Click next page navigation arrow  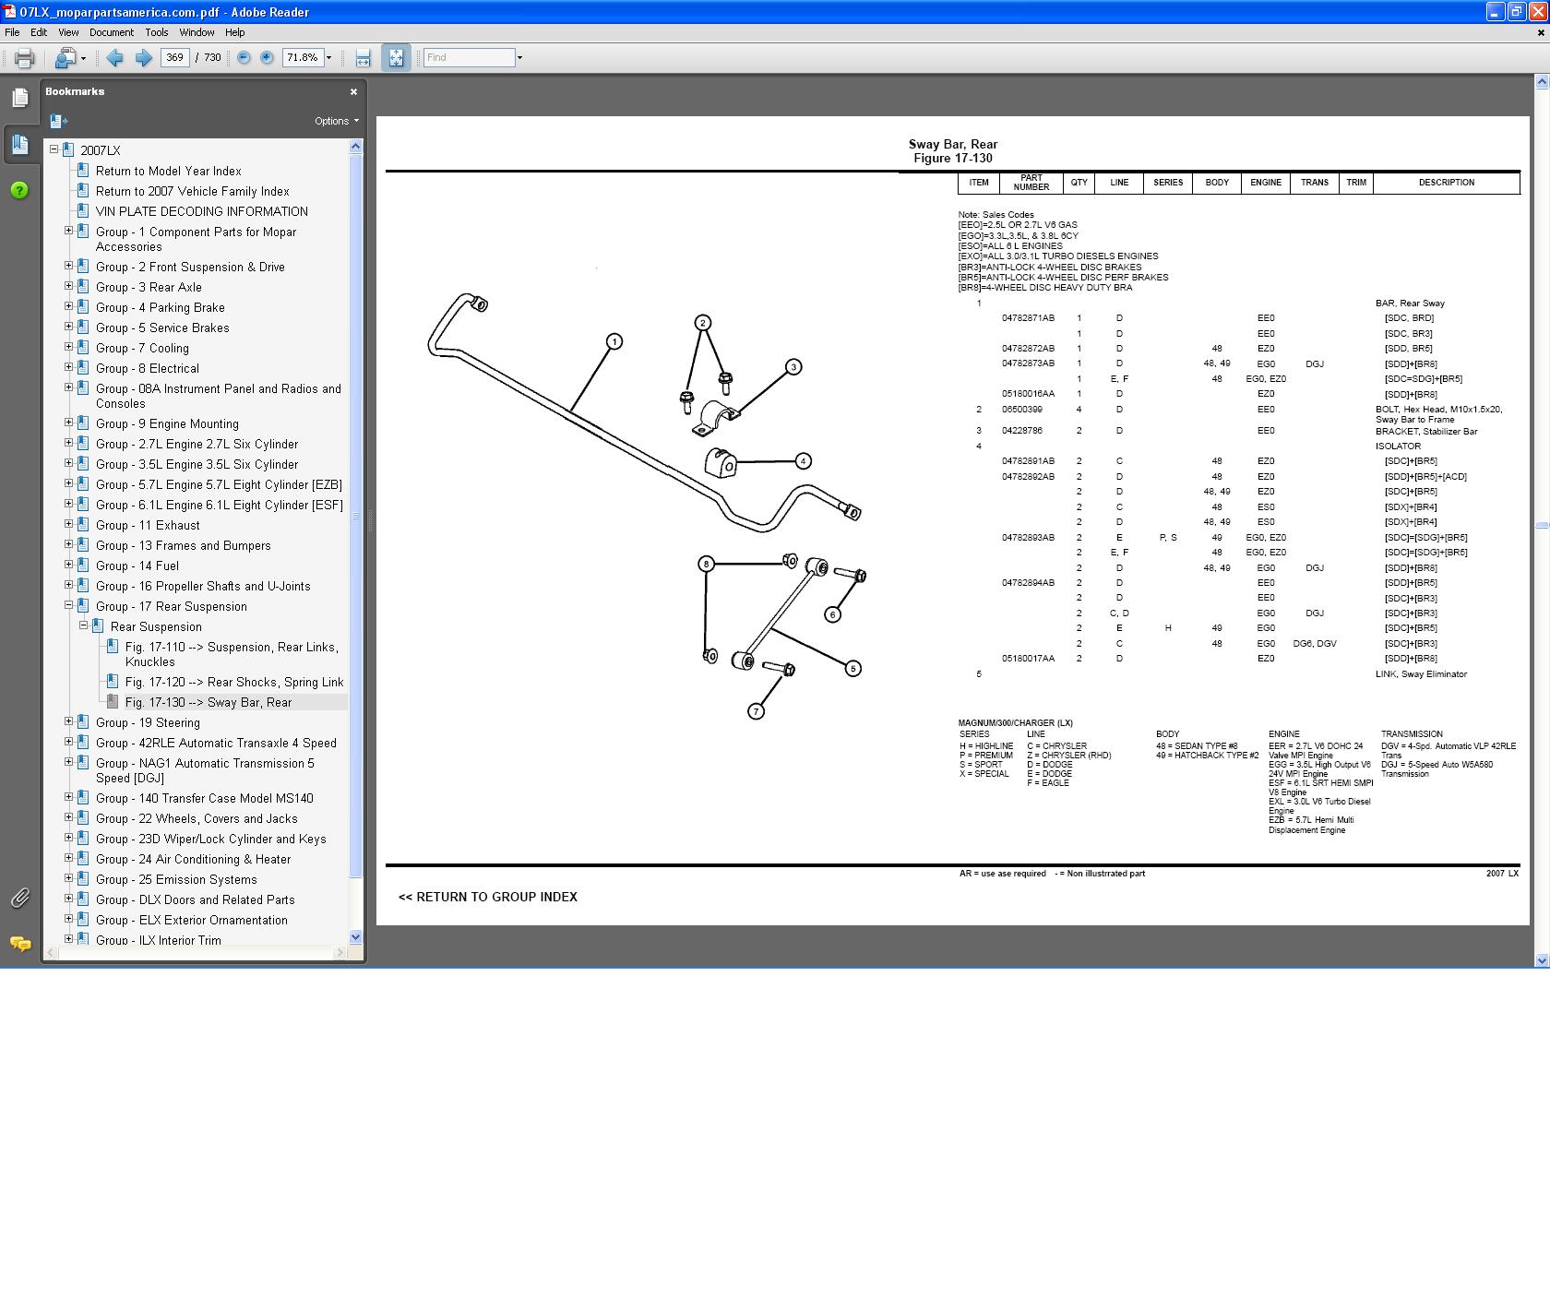(145, 57)
